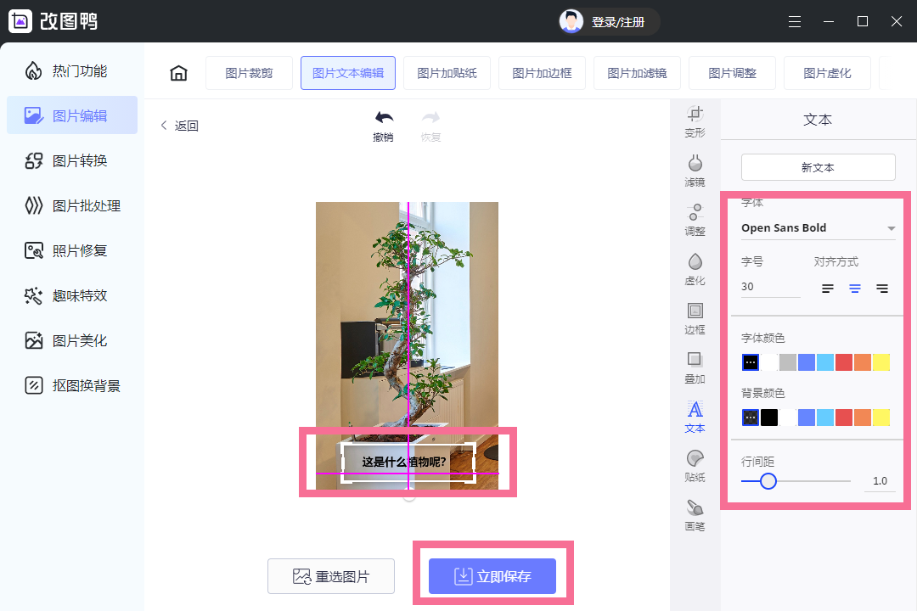Switch to the 图片调整 tab
The width and height of the screenshot is (917, 611).
click(x=732, y=73)
